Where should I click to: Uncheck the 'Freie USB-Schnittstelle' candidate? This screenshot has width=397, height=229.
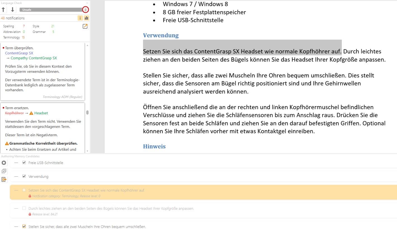tap(24, 162)
